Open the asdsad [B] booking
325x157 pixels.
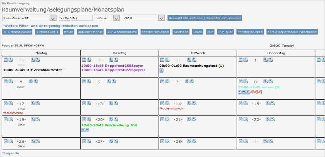pos(259,88)
